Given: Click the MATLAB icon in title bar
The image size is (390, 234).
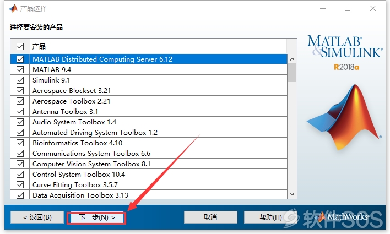Looking at the screenshot, I should pyautogui.click(x=13, y=8).
